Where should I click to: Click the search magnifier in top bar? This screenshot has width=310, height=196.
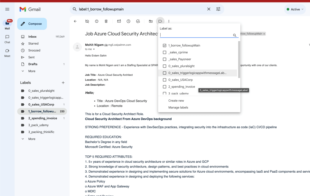[75, 9]
